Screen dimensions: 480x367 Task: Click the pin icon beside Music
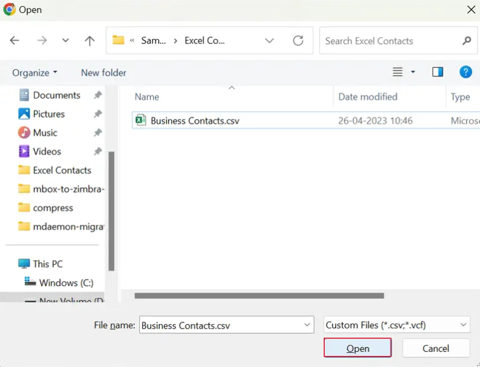[x=97, y=132]
